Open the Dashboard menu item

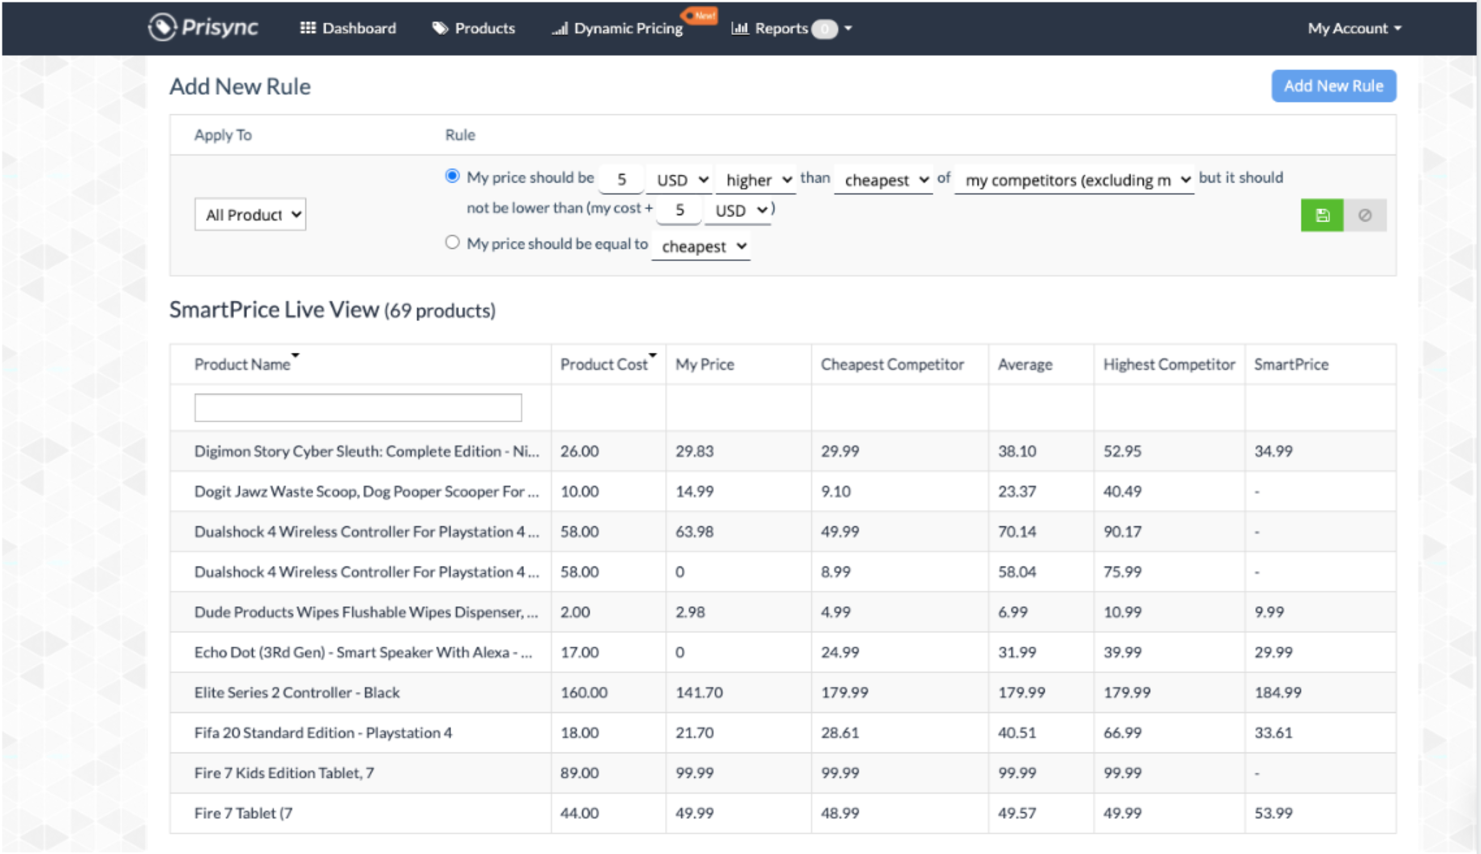tap(348, 28)
